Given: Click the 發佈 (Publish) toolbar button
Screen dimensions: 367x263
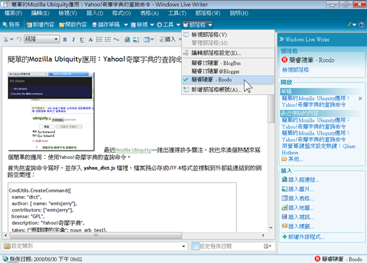Looking at the screenshot, I should (11, 25).
